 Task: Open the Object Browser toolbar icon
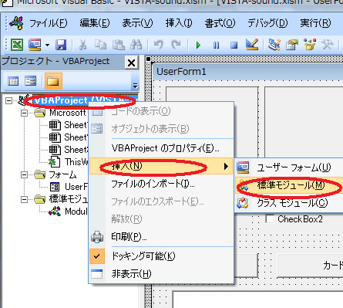(x=310, y=45)
